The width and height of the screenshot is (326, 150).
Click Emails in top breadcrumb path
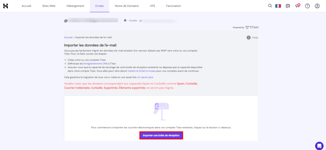coord(133,21)
